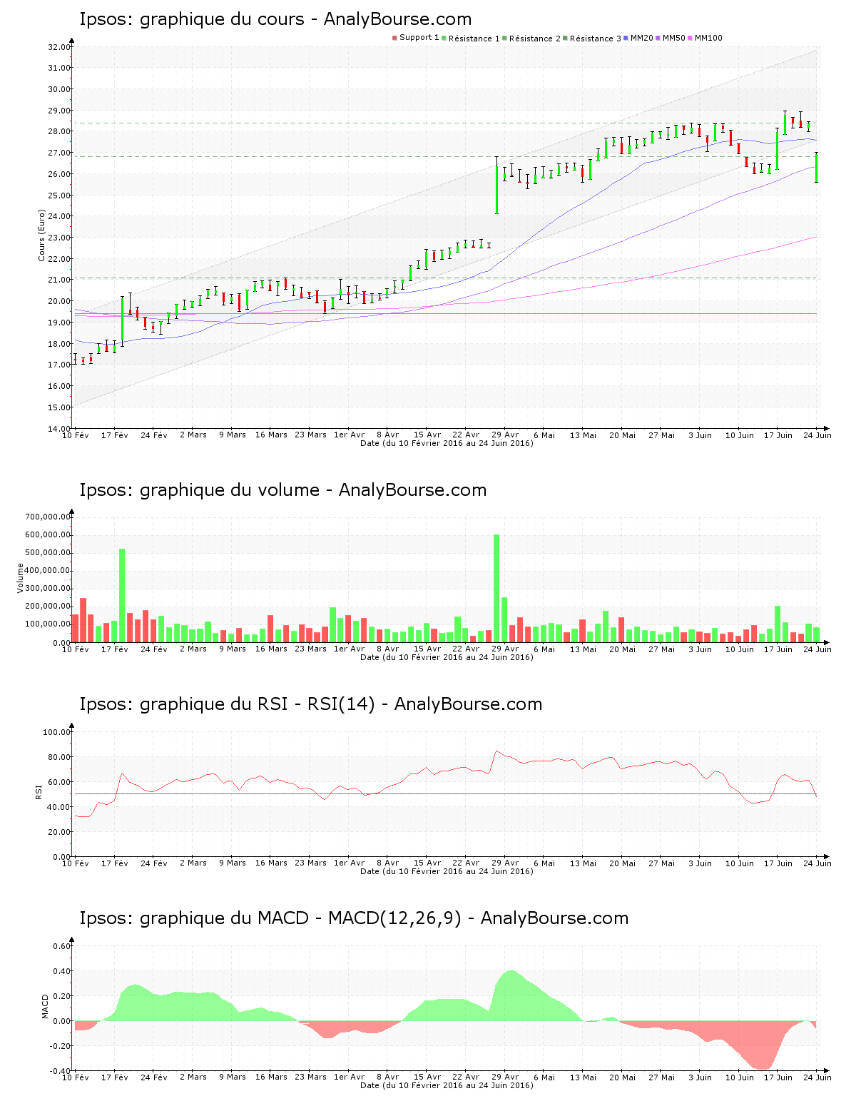Image resolution: width=856 pixels, height=1106 pixels.
Task: Click the tall volume bar near 17 Fév
Action: coord(122,596)
